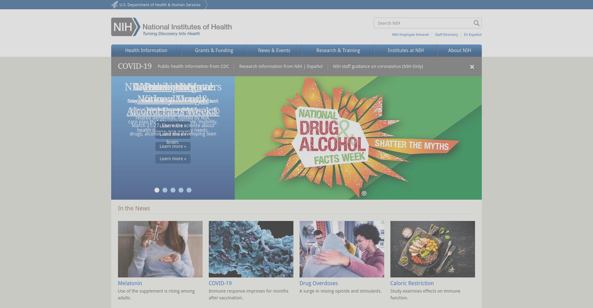
Task: Click the search magnifier icon
Action: point(476,23)
